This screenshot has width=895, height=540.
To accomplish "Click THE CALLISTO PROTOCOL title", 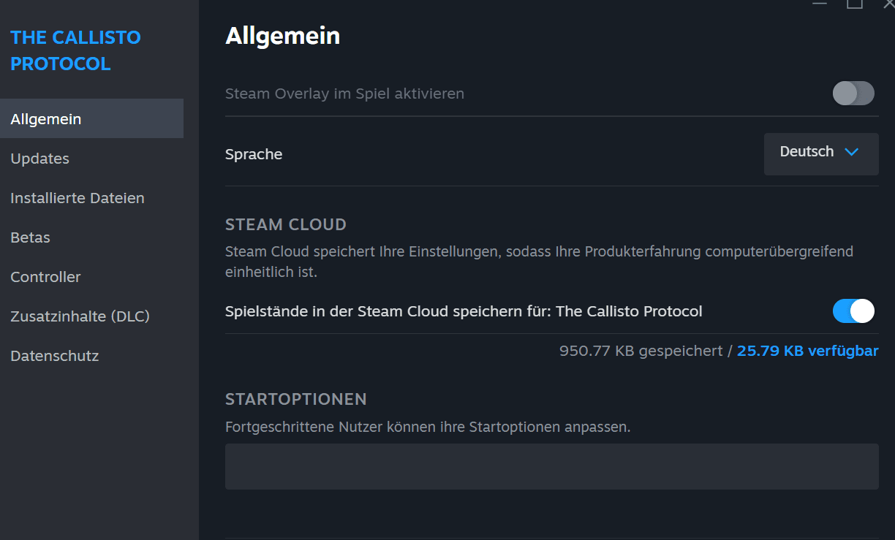I will coord(75,50).
